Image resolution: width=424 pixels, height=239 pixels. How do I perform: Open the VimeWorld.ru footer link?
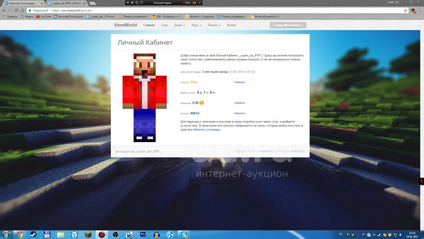tap(267, 151)
